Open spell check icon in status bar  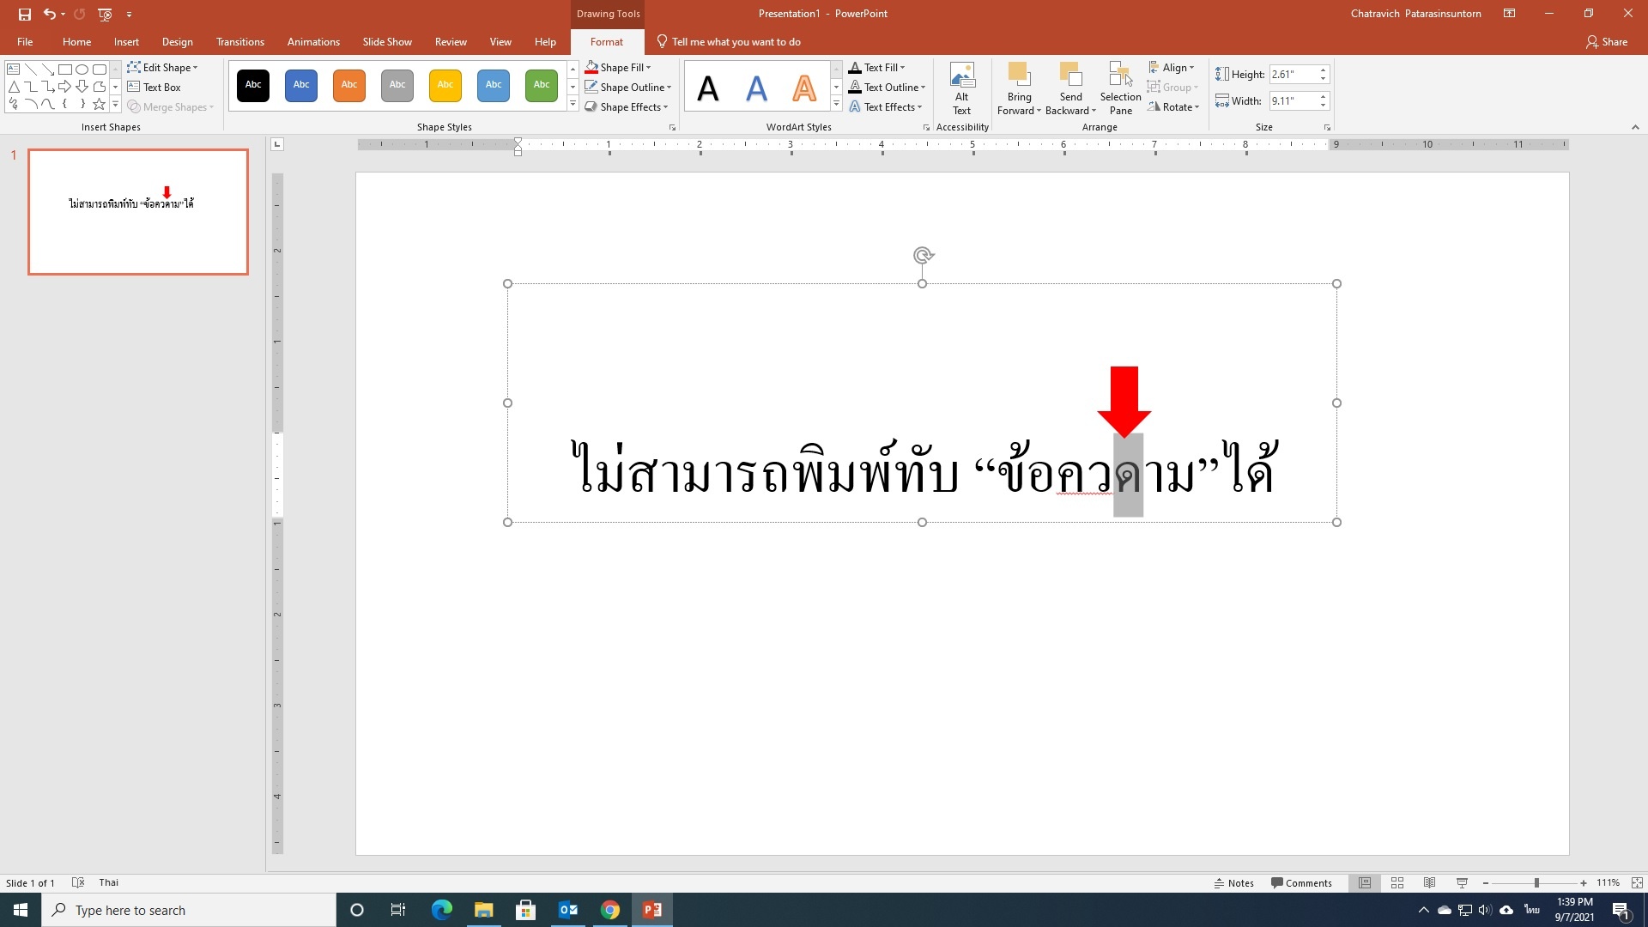pyautogui.click(x=78, y=882)
